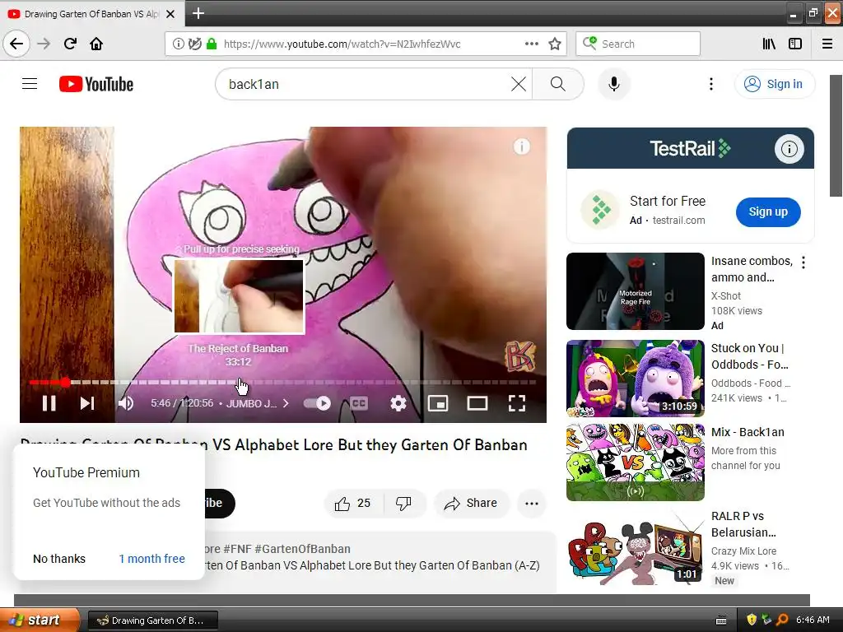Click #GartenOfBanban hashtag
The image size is (843, 632).
303,549
